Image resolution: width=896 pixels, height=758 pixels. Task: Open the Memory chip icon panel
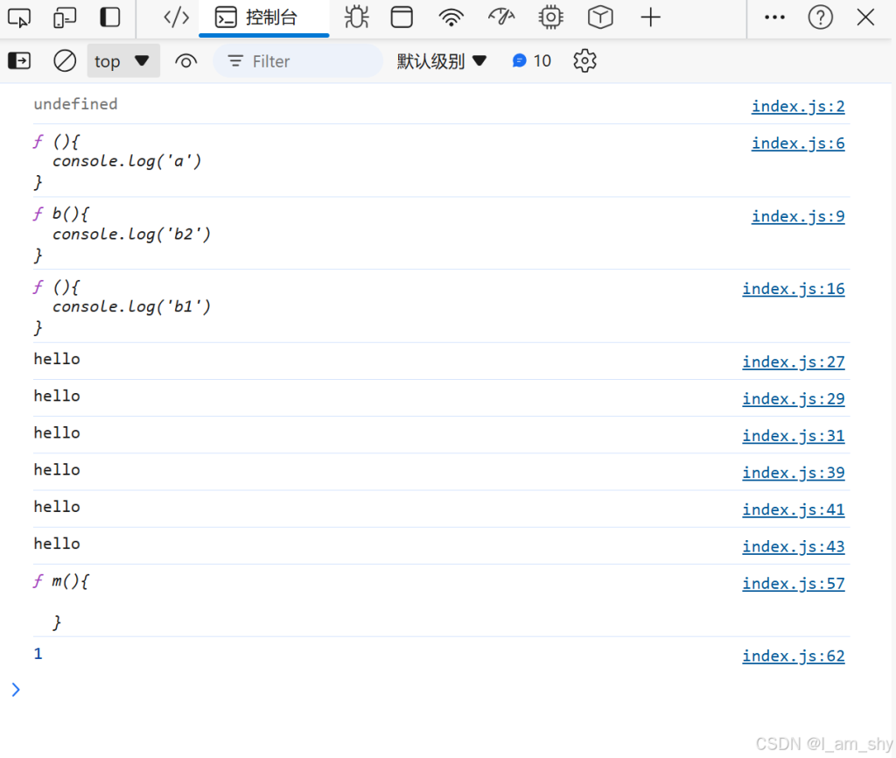(550, 18)
